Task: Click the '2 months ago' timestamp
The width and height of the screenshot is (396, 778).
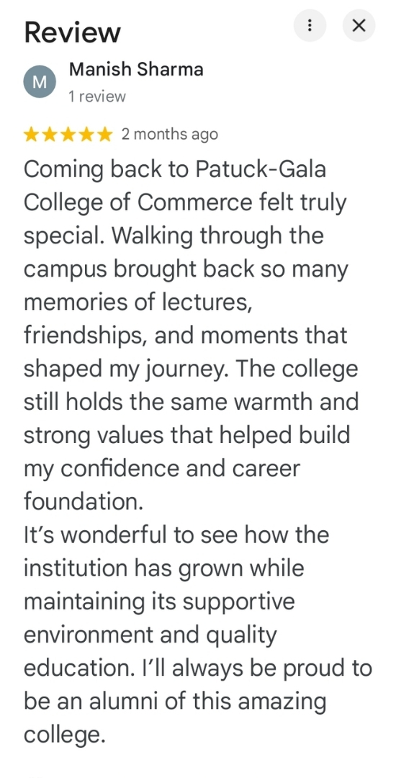Action: click(x=169, y=135)
